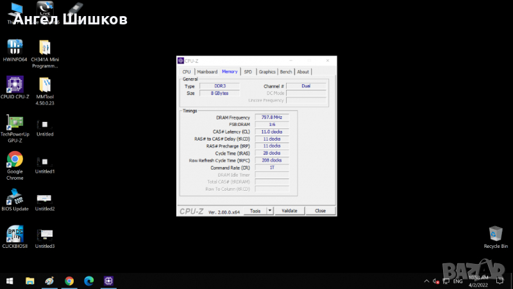The image size is (513, 289).
Task: Open CH341A Mini Programmer folder
Action: (45, 48)
